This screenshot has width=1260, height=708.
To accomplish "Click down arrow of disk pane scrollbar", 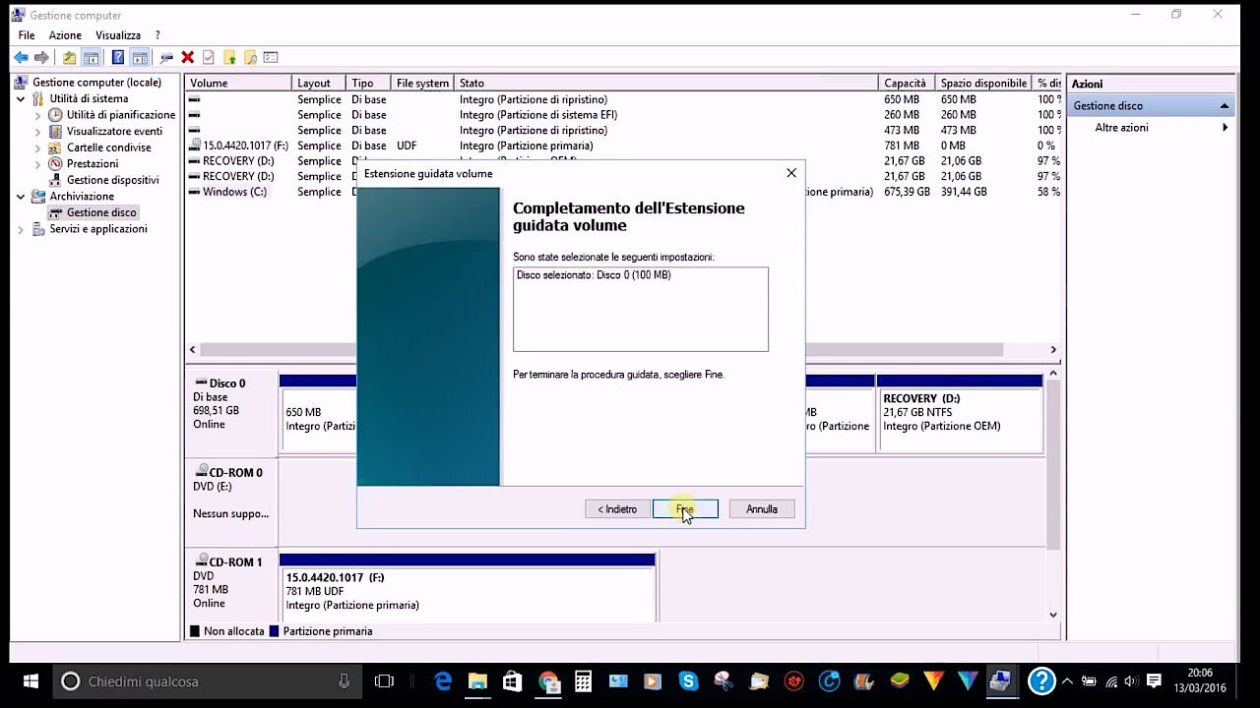I will [x=1053, y=615].
